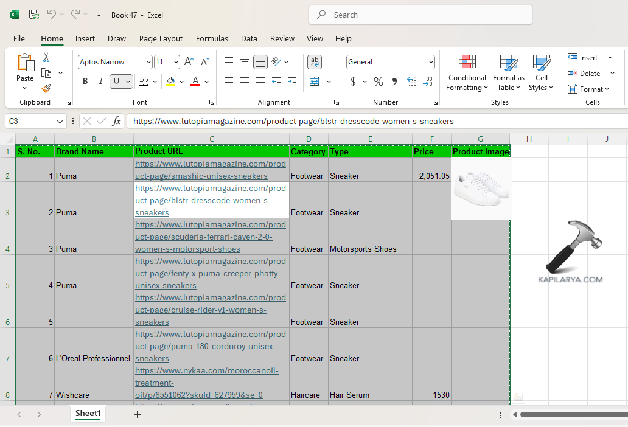This screenshot has height=427, width=628.
Task: Add a new sheet with plus button
Action: [x=137, y=414]
